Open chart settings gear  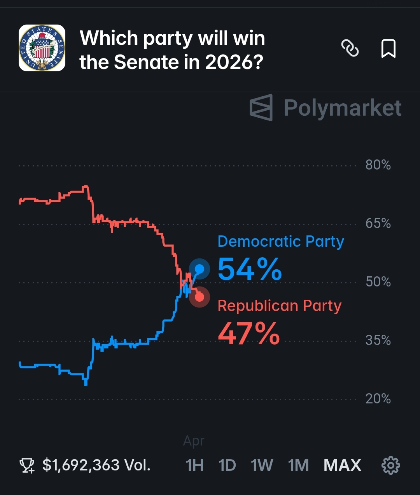coord(390,465)
